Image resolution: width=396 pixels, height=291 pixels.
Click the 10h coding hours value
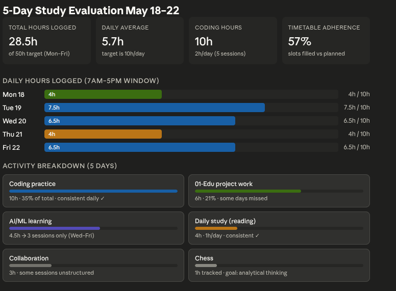204,42
